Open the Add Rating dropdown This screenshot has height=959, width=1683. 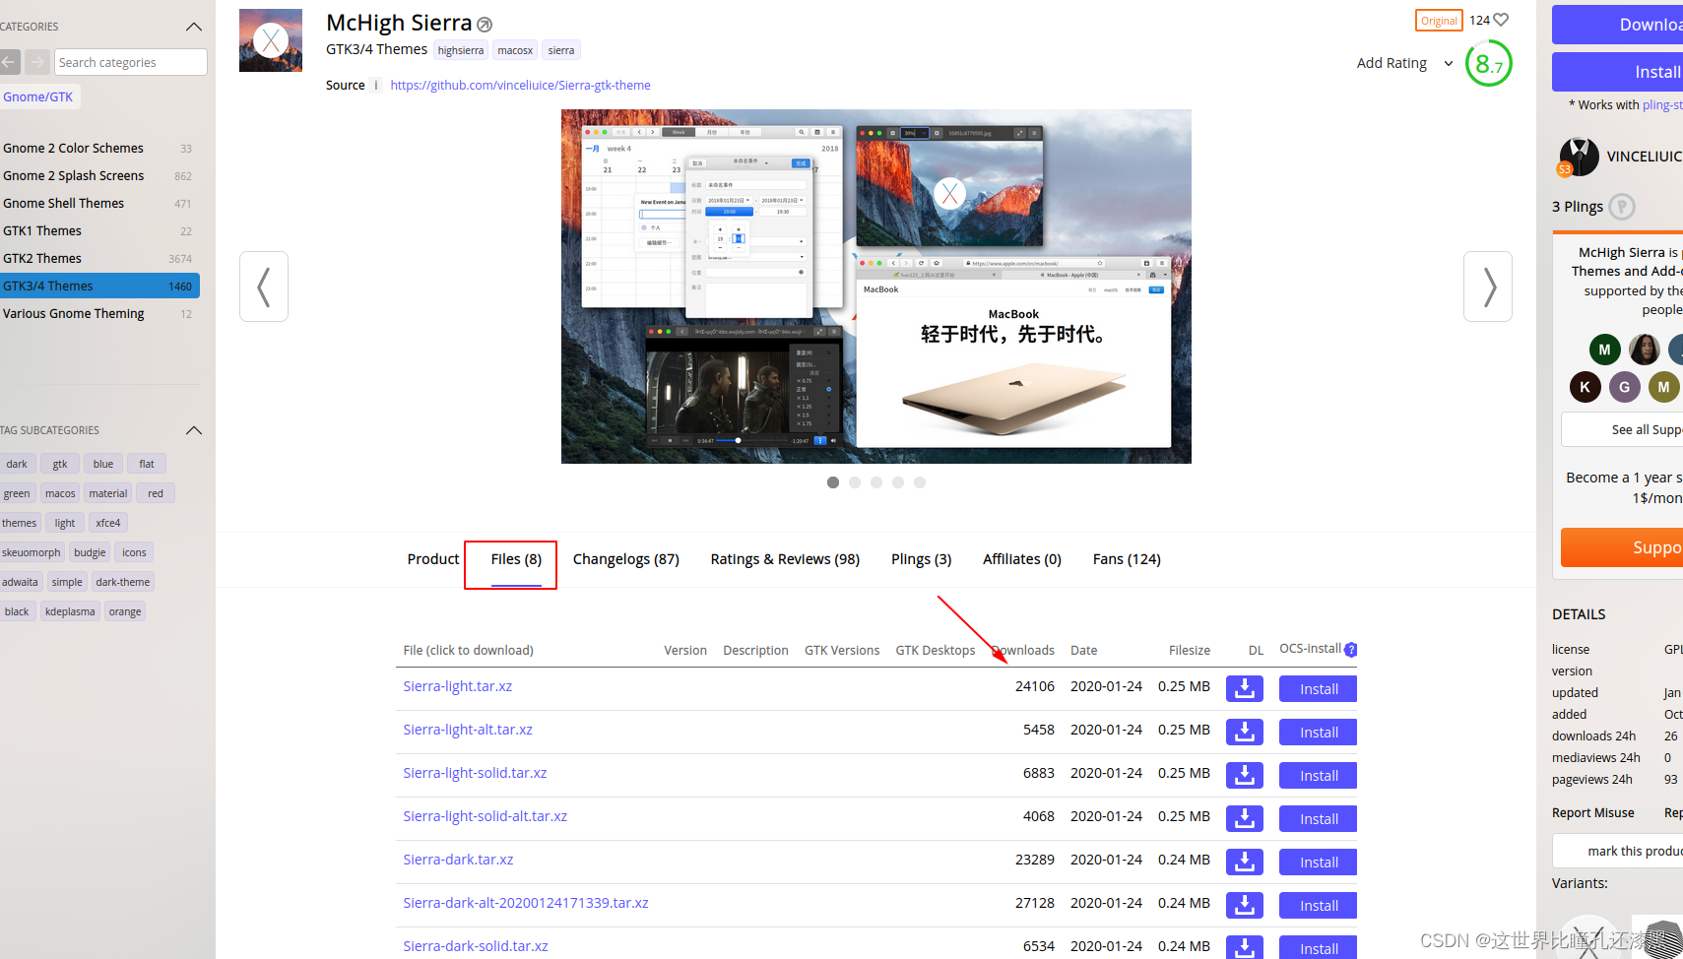pyautogui.click(x=1405, y=63)
